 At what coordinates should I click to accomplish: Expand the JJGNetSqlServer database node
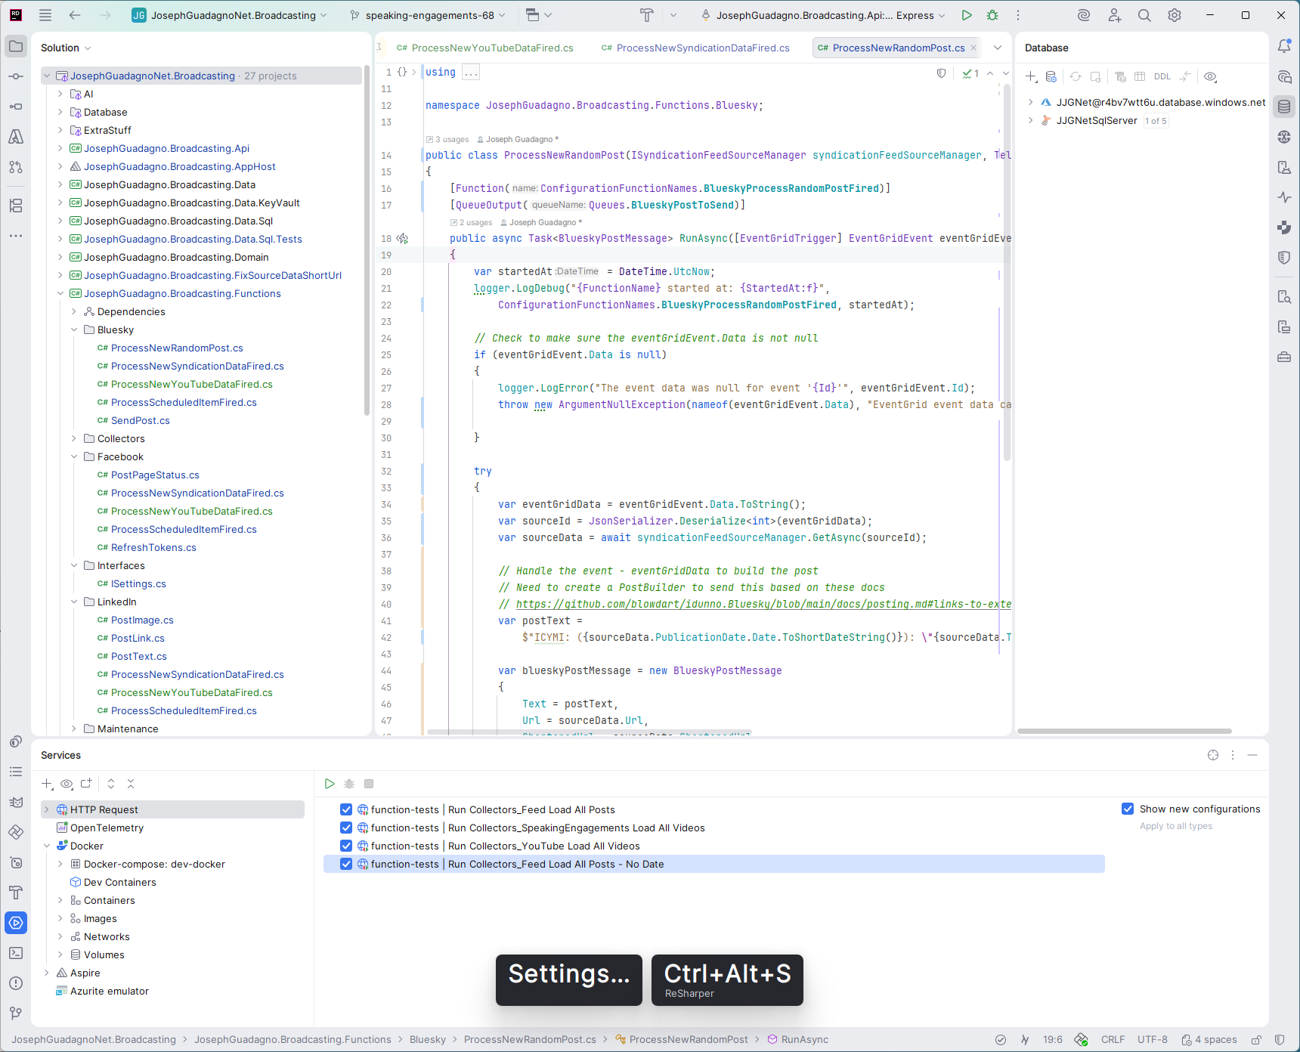tap(1030, 120)
